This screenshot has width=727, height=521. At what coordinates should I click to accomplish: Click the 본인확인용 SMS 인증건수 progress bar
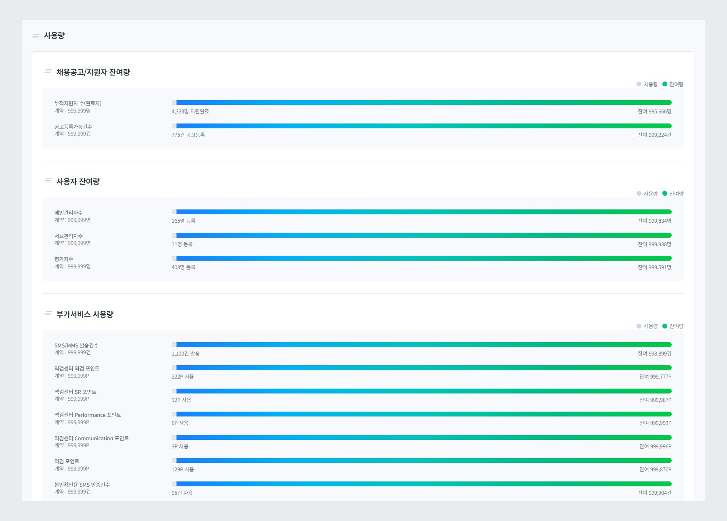pos(422,484)
